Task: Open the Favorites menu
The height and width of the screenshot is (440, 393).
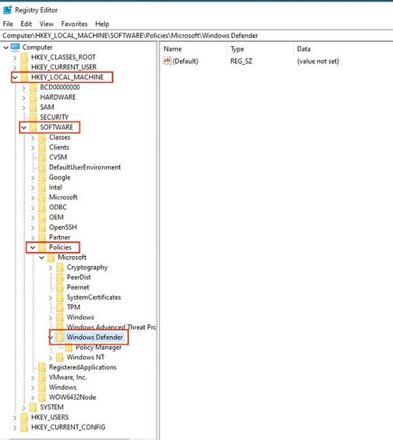Action: click(74, 24)
